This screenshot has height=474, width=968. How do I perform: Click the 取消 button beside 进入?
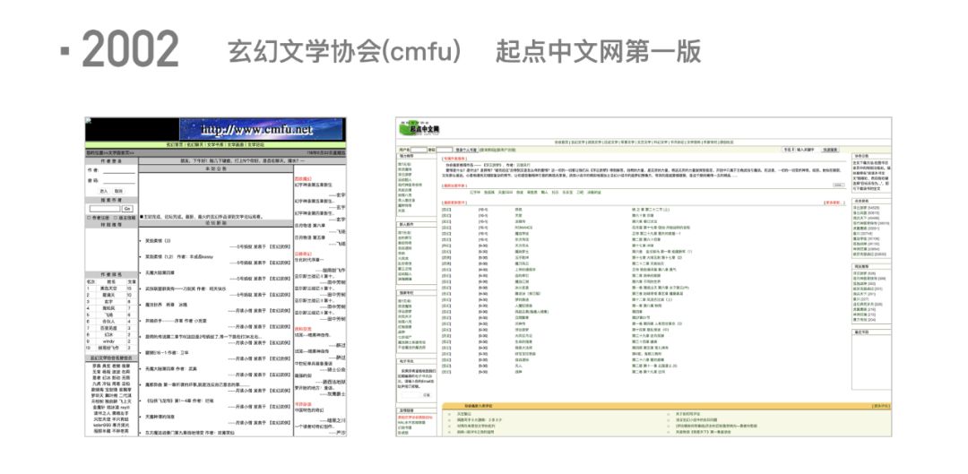(x=118, y=192)
